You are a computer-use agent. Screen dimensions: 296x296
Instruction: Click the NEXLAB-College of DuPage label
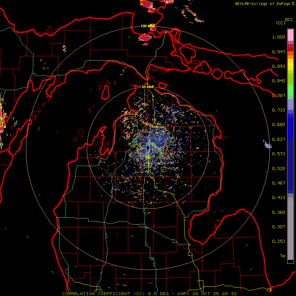(x=263, y=4)
